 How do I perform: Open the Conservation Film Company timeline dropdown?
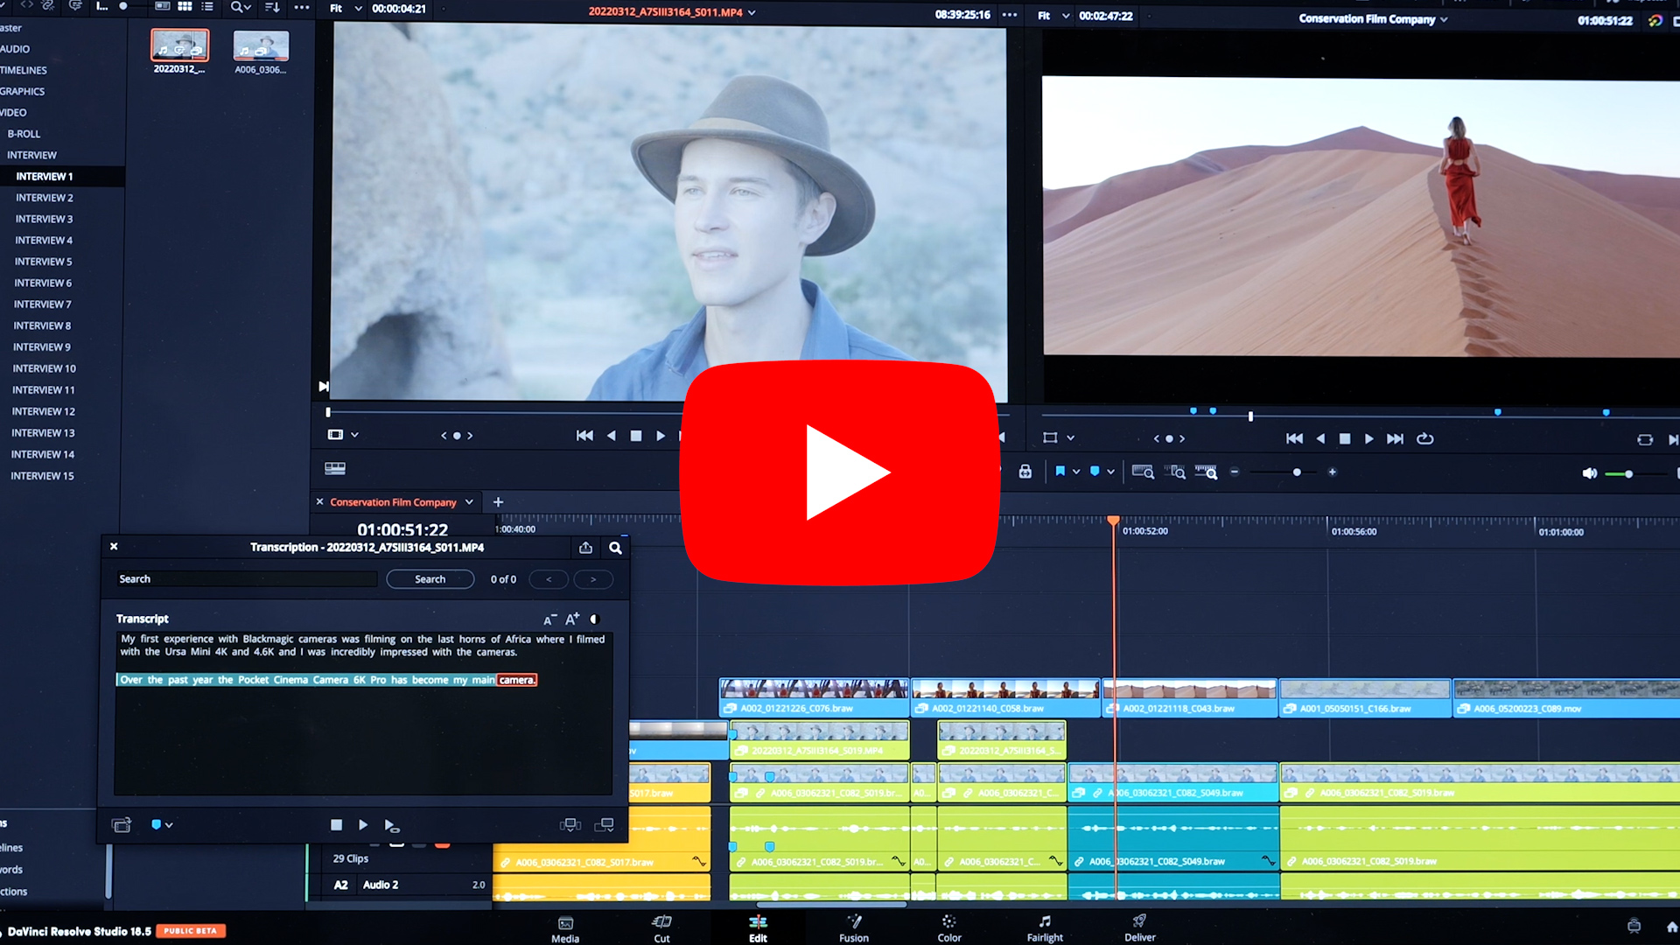469,502
